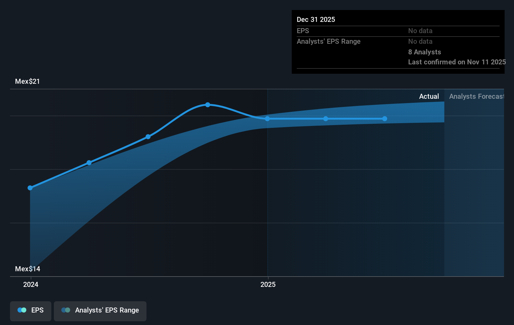
Task: Switch to the Analysts Forecast section
Action: click(476, 96)
